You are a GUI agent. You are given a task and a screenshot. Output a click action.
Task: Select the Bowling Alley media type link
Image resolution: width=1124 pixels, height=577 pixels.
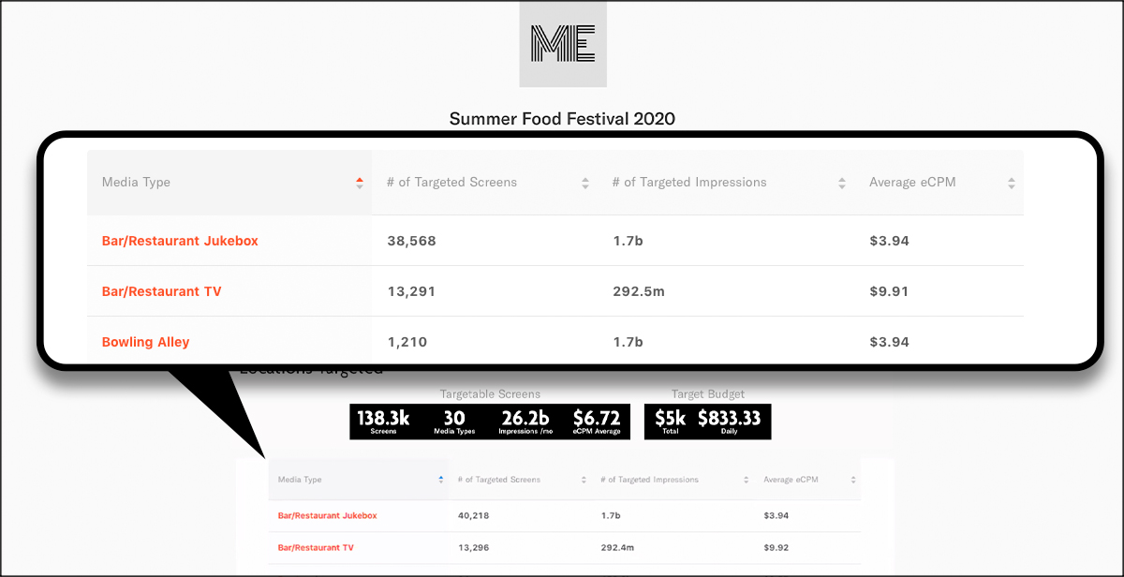(145, 342)
